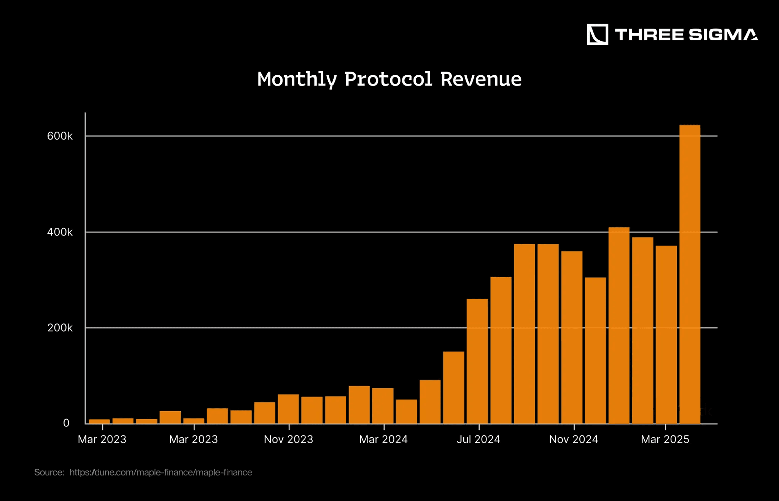Click the Three Sigma logo icon
Screen dimensions: 779x501
tap(597, 35)
